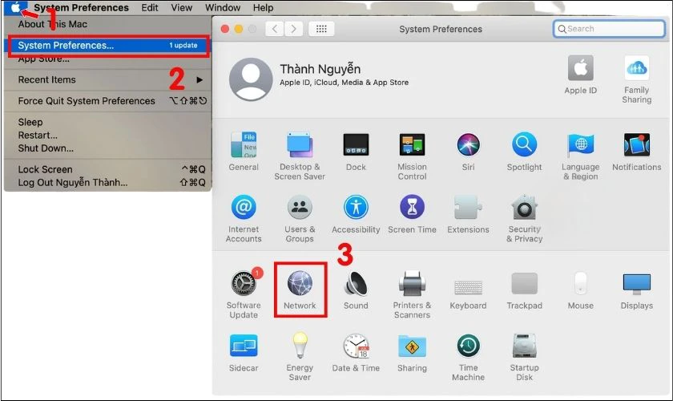The image size is (673, 401).
Task: Select Shut Down... from the menu
Action: (107, 148)
